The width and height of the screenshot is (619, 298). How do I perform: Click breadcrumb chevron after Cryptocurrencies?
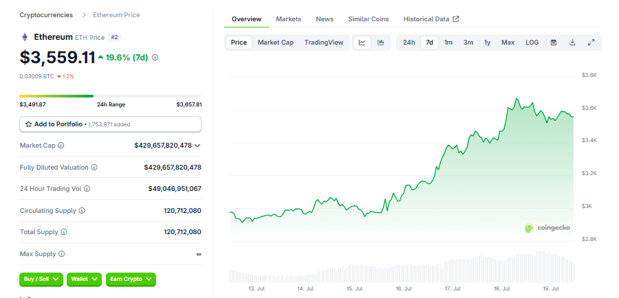tap(85, 15)
